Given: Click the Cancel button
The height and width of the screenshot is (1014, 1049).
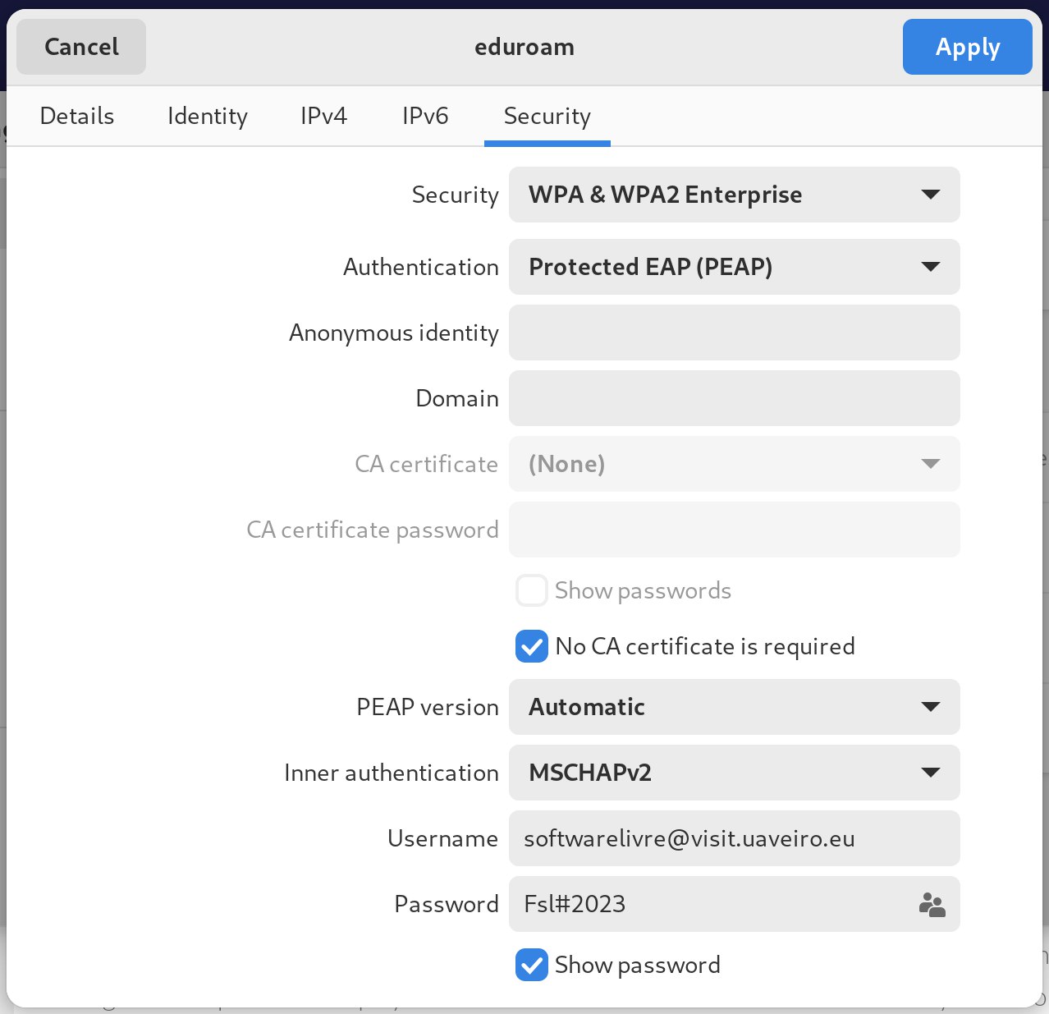Looking at the screenshot, I should (81, 47).
